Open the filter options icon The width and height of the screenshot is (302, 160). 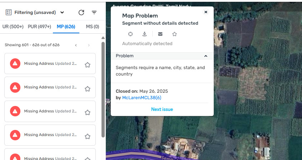[94, 13]
